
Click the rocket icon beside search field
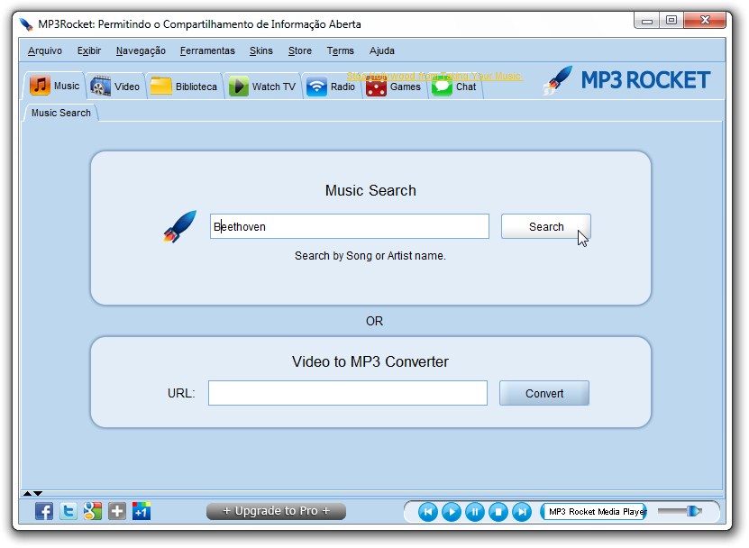click(x=180, y=226)
